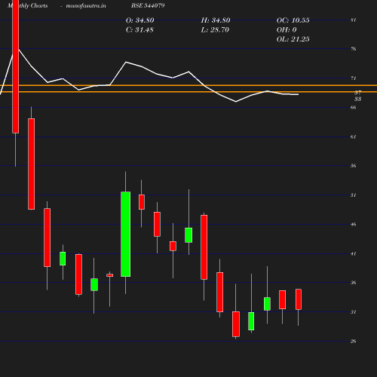Select the low value L: 28.70

point(215,29)
